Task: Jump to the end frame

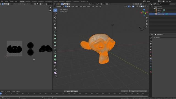Action: point(77,91)
